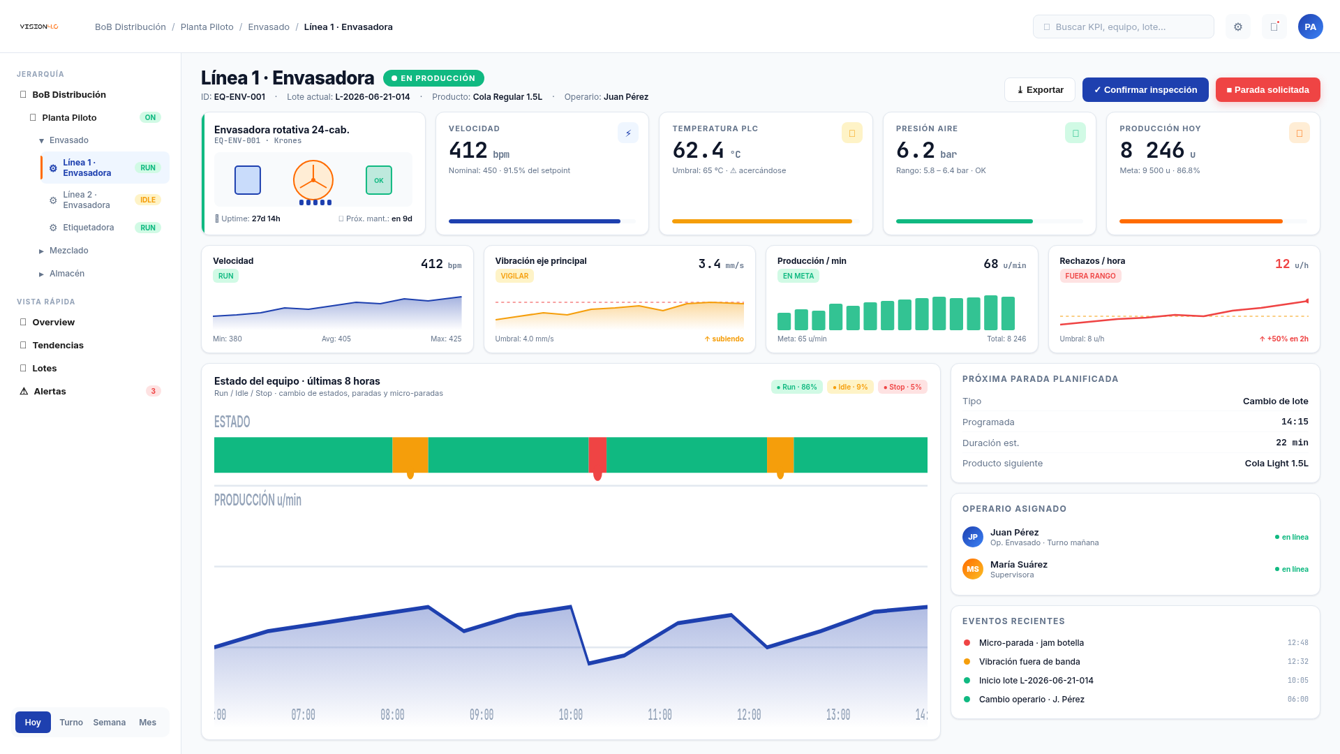The width and height of the screenshot is (1340, 754).
Task: Click the Confirmar inspección button
Action: coord(1145,89)
